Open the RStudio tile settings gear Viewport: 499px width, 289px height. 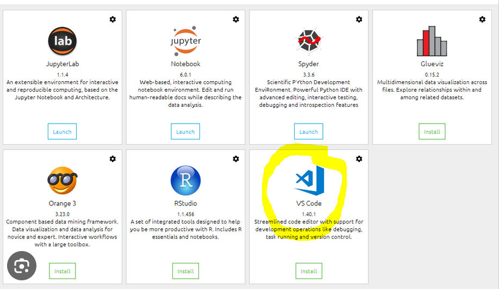click(236, 159)
